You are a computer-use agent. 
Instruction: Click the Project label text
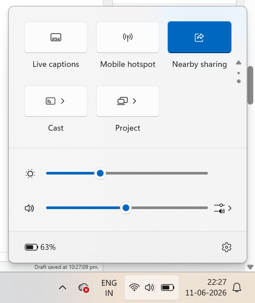[x=128, y=128]
